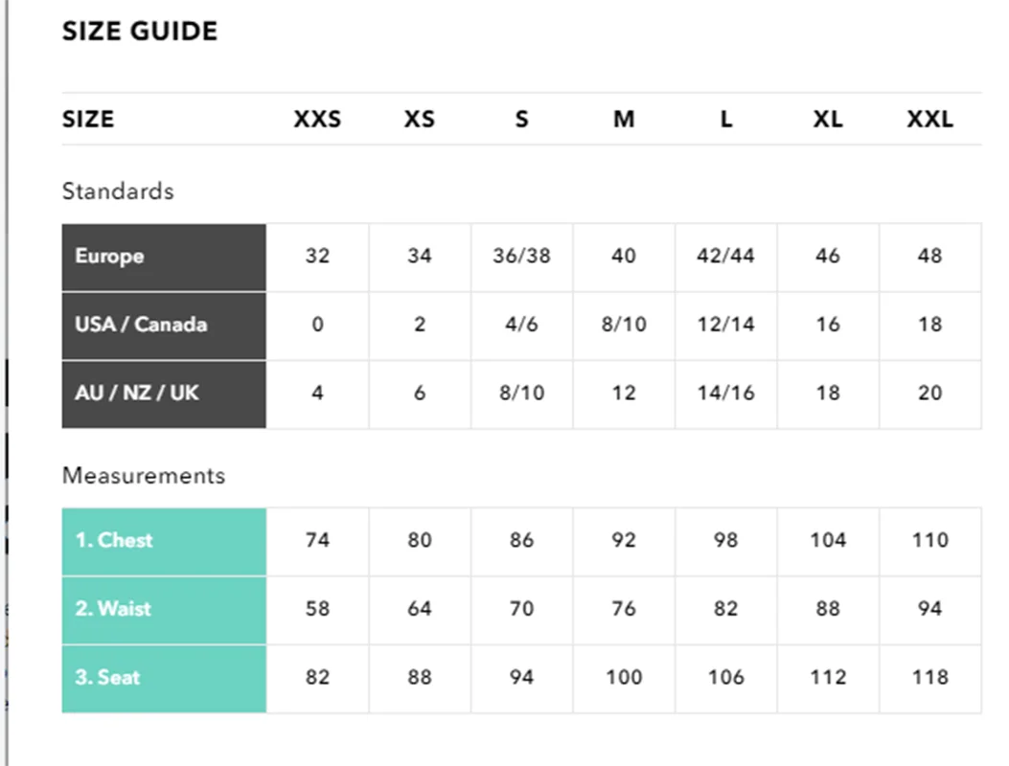The image size is (1009, 766).
Task: Click the XS size column header
Action: coord(419,120)
